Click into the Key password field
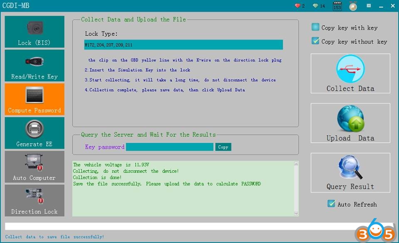 tap(170, 147)
